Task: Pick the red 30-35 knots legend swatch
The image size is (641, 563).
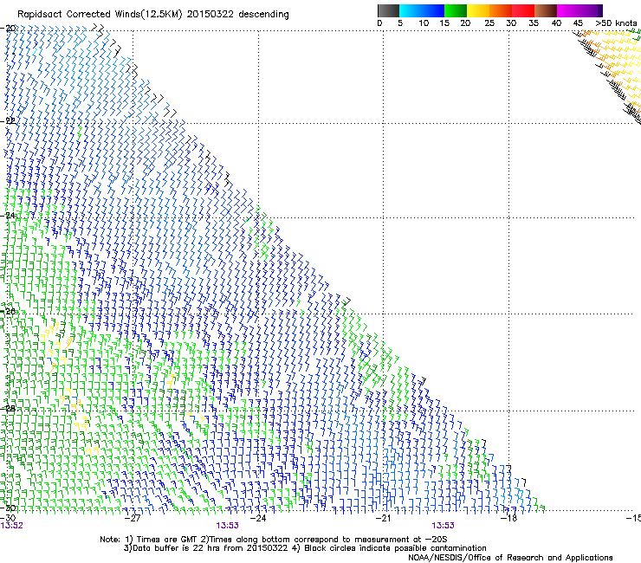Action: (x=523, y=10)
